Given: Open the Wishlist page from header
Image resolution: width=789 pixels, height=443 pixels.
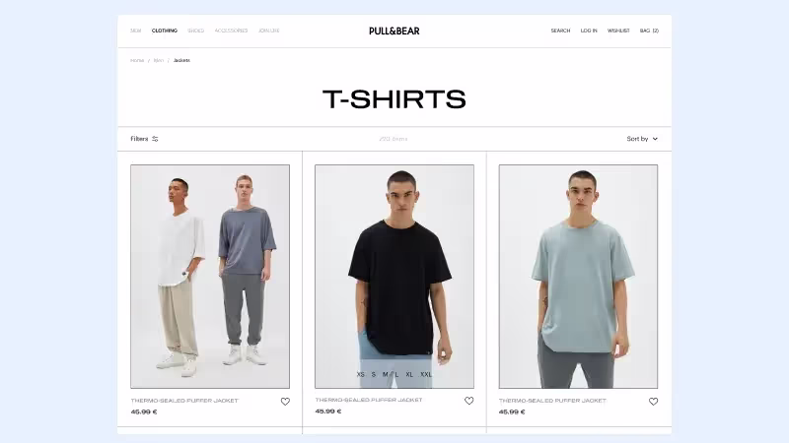Looking at the screenshot, I should click(x=618, y=31).
